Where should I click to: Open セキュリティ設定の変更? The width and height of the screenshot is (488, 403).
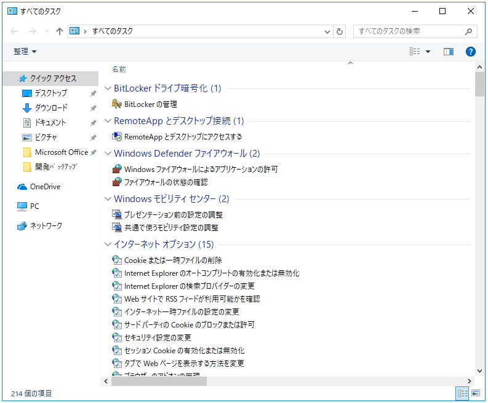[x=158, y=337]
